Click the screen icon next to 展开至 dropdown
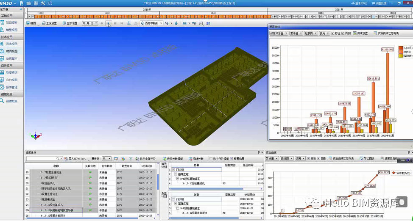 [116, 159]
